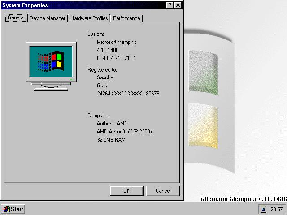Click 'AMD Athlon(tm) XP 2200+' text
This screenshot has height=215, width=287.
point(125,132)
